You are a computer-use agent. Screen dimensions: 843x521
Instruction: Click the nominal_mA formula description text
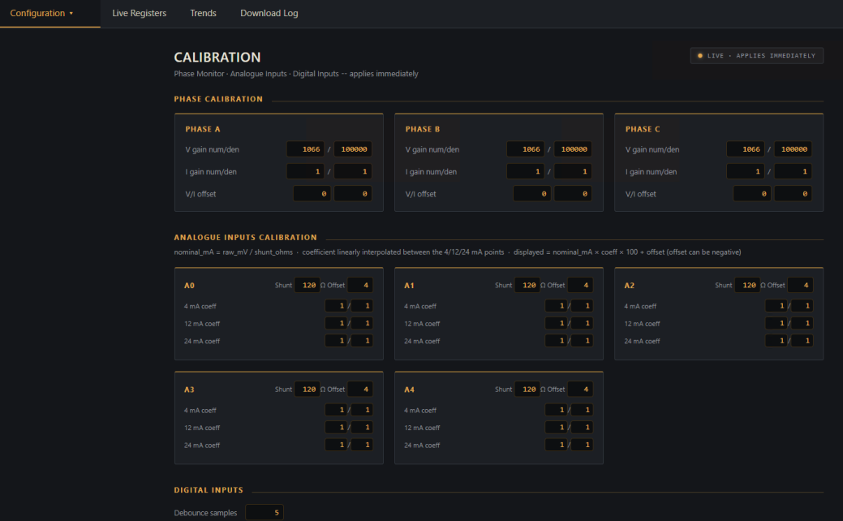[x=457, y=252]
